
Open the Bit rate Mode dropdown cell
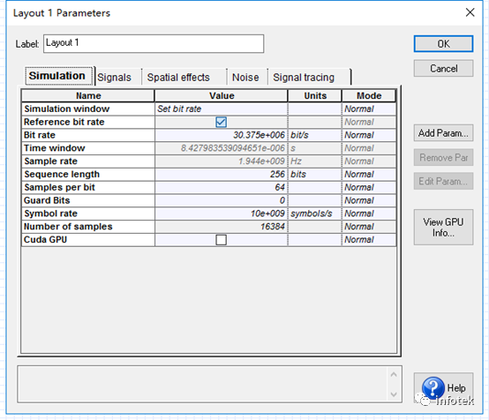(x=369, y=135)
